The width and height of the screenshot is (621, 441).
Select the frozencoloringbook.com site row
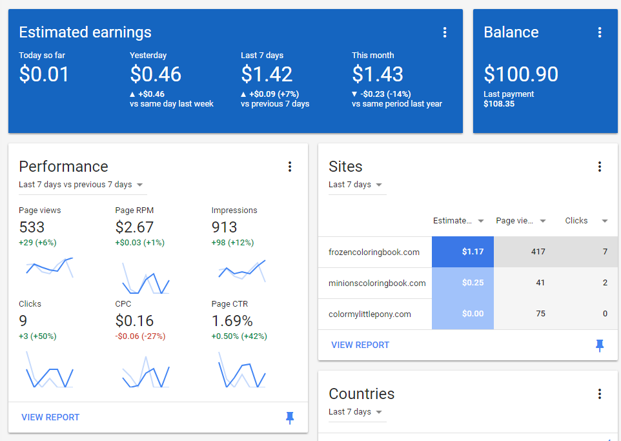coord(374,252)
